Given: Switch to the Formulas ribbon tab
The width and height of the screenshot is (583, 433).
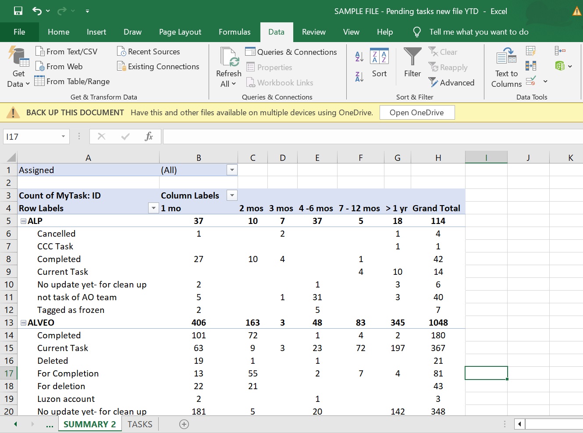Looking at the screenshot, I should point(235,32).
